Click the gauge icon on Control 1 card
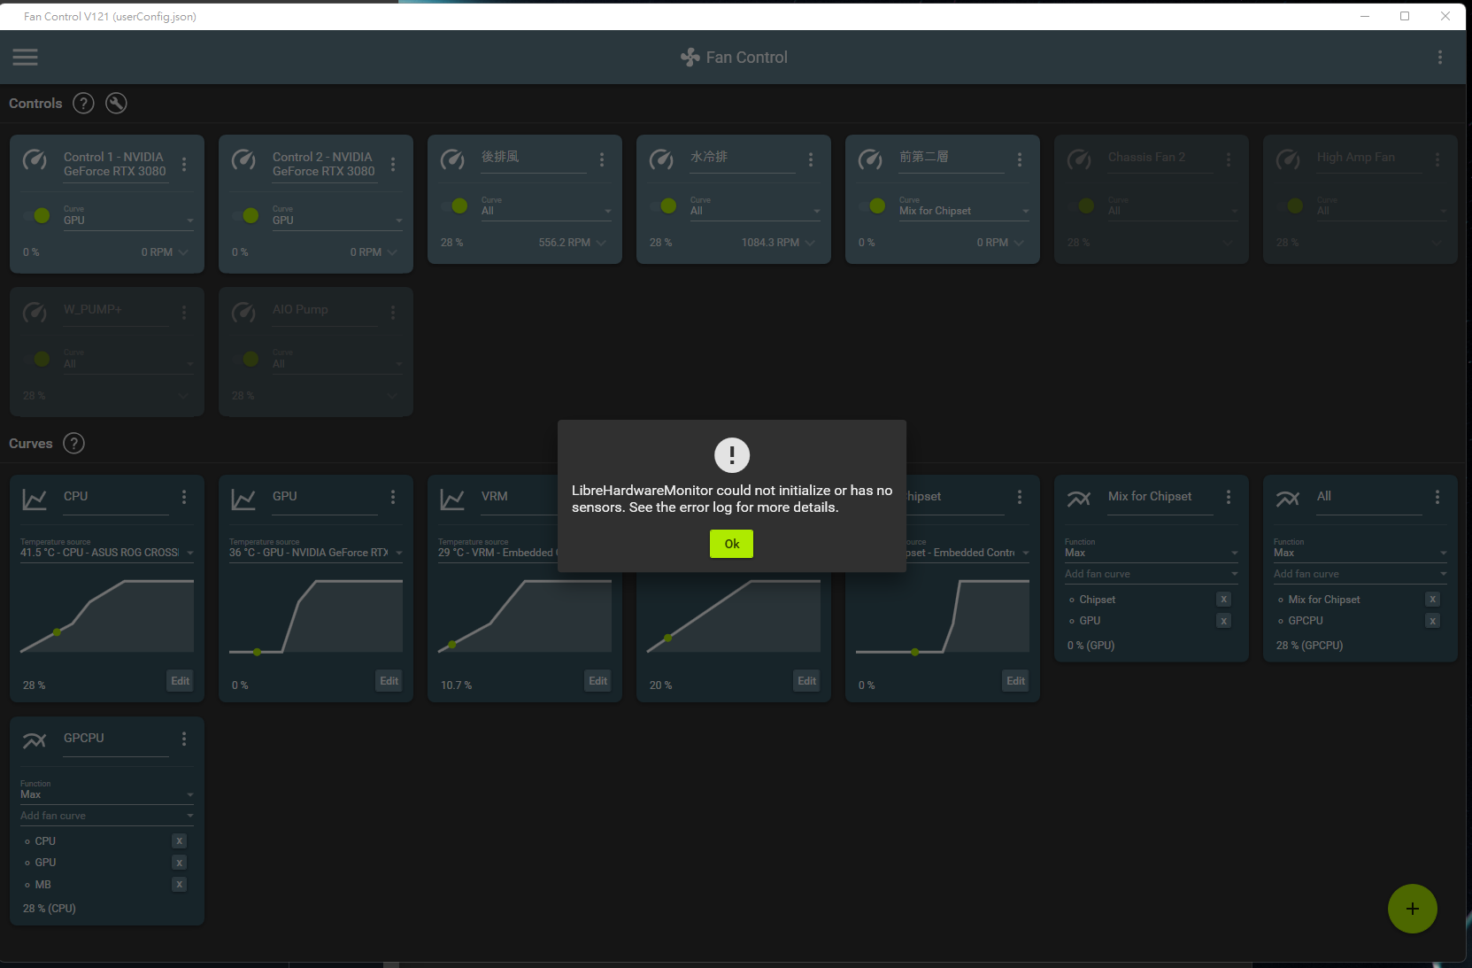Screen dimensions: 1472x968 (x=35, y=161)
